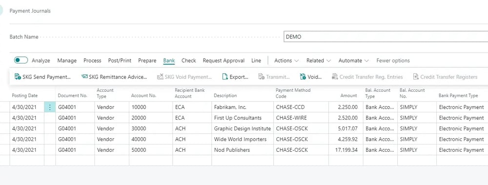Open the Post/Print menu
The width and height of the screenshot is (488, 185).
point(120,61)
